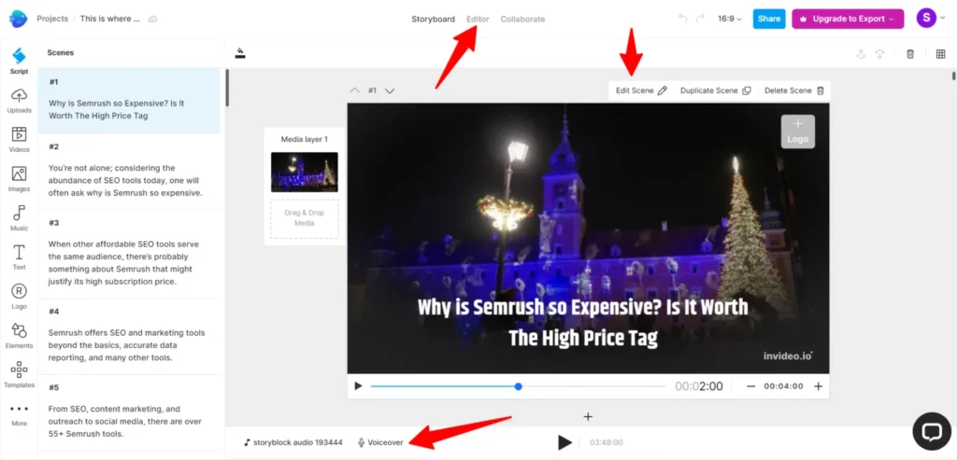Switch to the Editor tab
Image resolution: width=957 pixels, height=460 pixels.
coord(478,19)
